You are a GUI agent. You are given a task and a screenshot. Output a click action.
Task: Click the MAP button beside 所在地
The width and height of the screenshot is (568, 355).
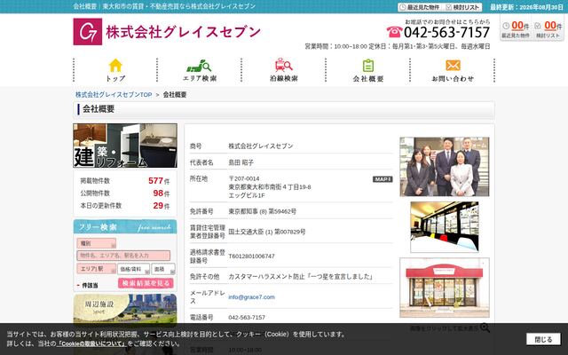pyautogui.click(x=383, y=179)
